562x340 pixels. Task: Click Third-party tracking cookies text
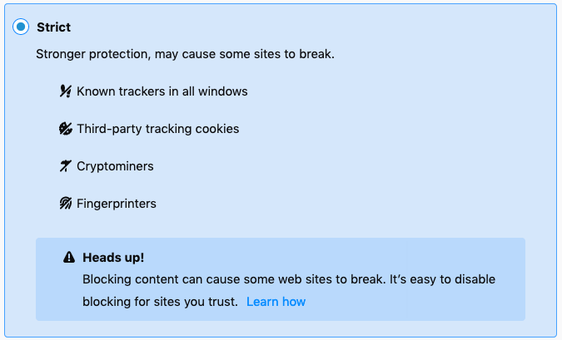pos(158,129)
